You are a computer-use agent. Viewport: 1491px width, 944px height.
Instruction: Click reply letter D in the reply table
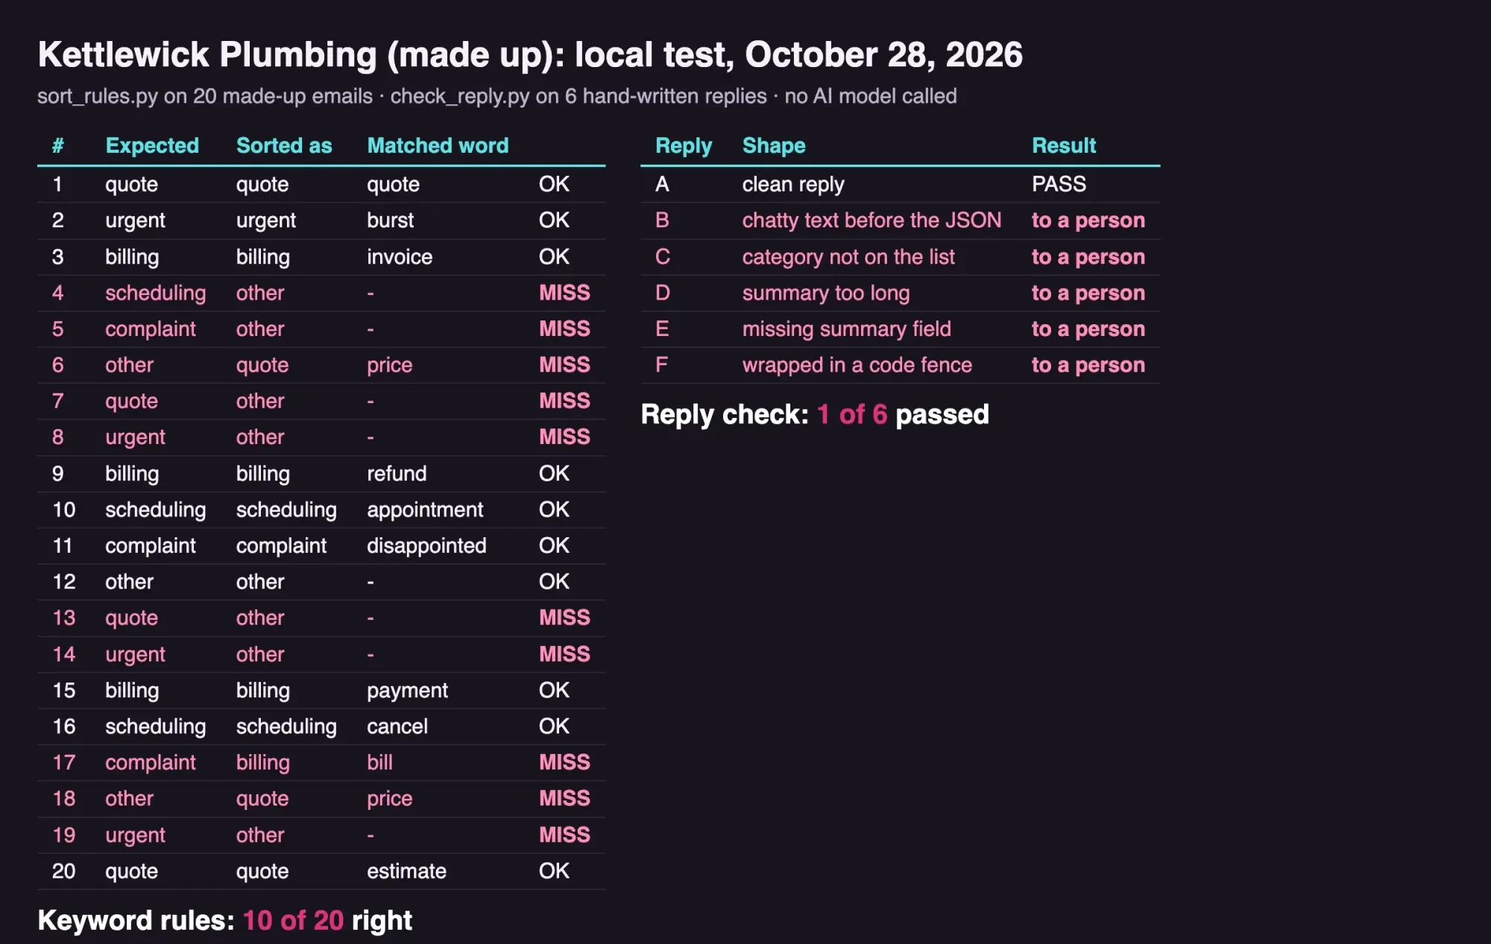click(x=662, y=293)
